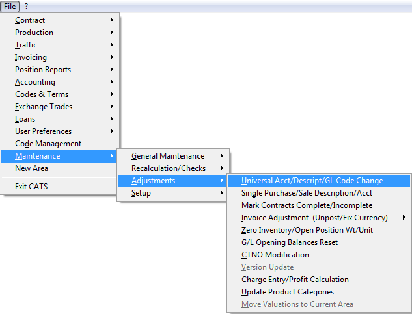This screenshot has height=314, width=412.
Task: Open the File menu
Action: (10, 7)
